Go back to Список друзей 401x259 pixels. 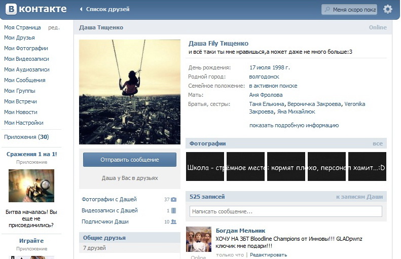pos(104,9)
